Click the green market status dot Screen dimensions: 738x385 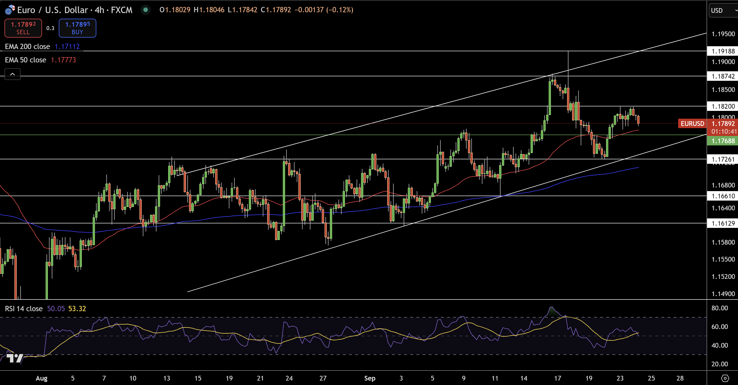(x=146, y=10)
